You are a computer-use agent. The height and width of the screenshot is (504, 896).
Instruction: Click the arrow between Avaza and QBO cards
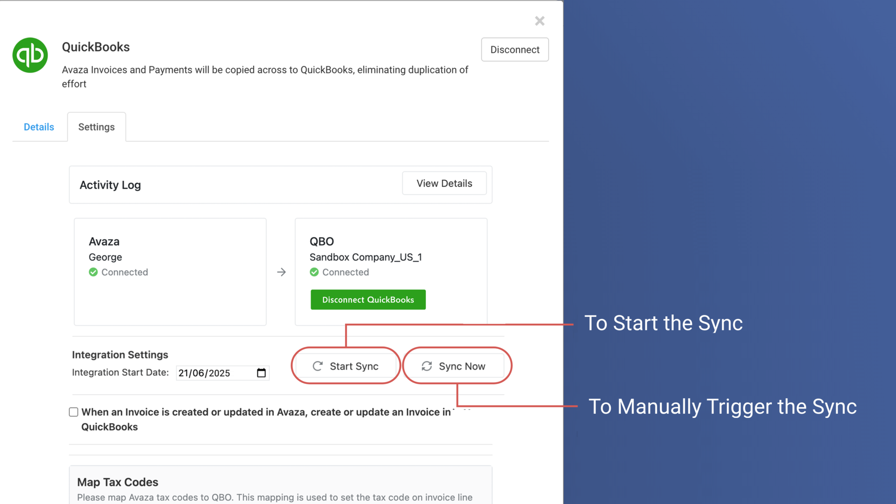pos(281,272)
